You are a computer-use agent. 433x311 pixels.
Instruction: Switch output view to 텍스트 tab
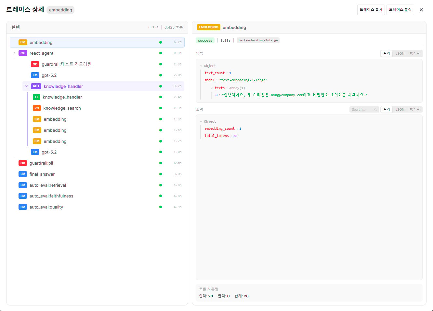pos(414,109)
